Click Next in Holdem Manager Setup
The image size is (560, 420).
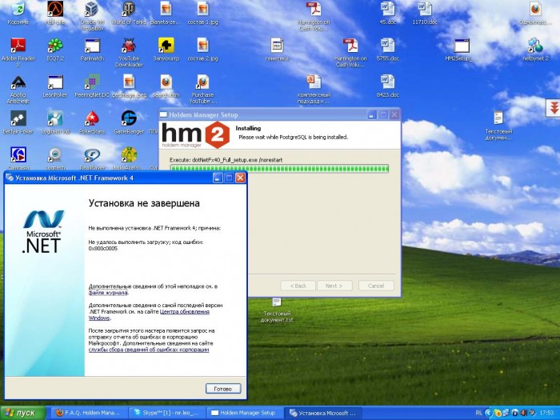334,286
